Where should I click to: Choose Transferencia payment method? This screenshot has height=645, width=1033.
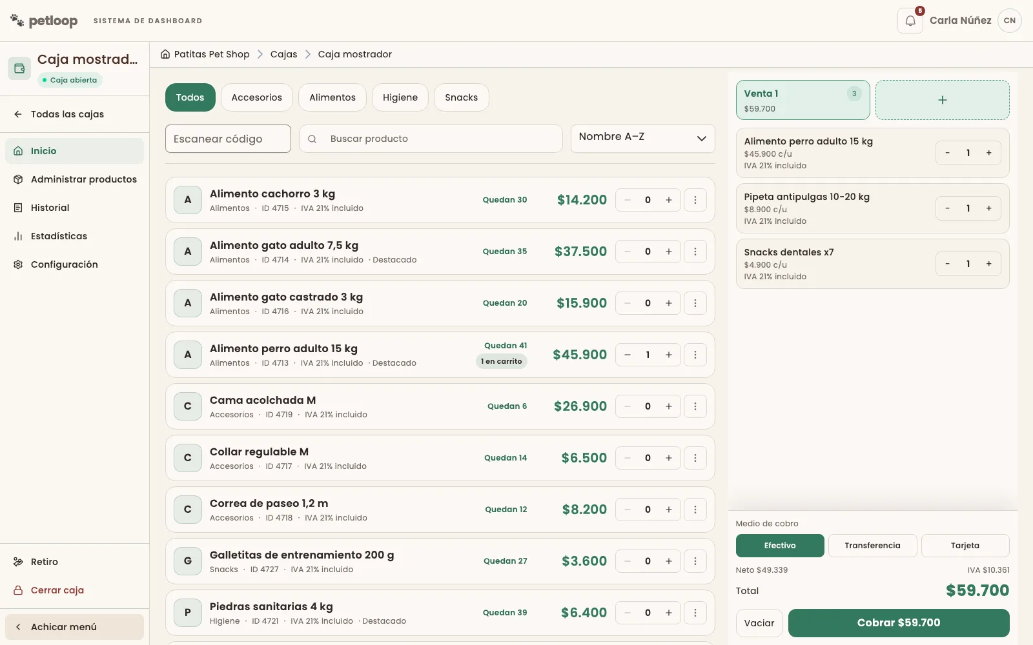[x=872, y=546]
